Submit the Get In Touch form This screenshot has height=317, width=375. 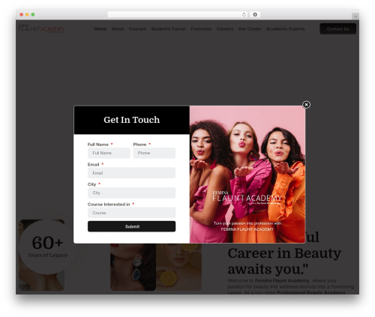pyautogui.click(x=131, y=226)
